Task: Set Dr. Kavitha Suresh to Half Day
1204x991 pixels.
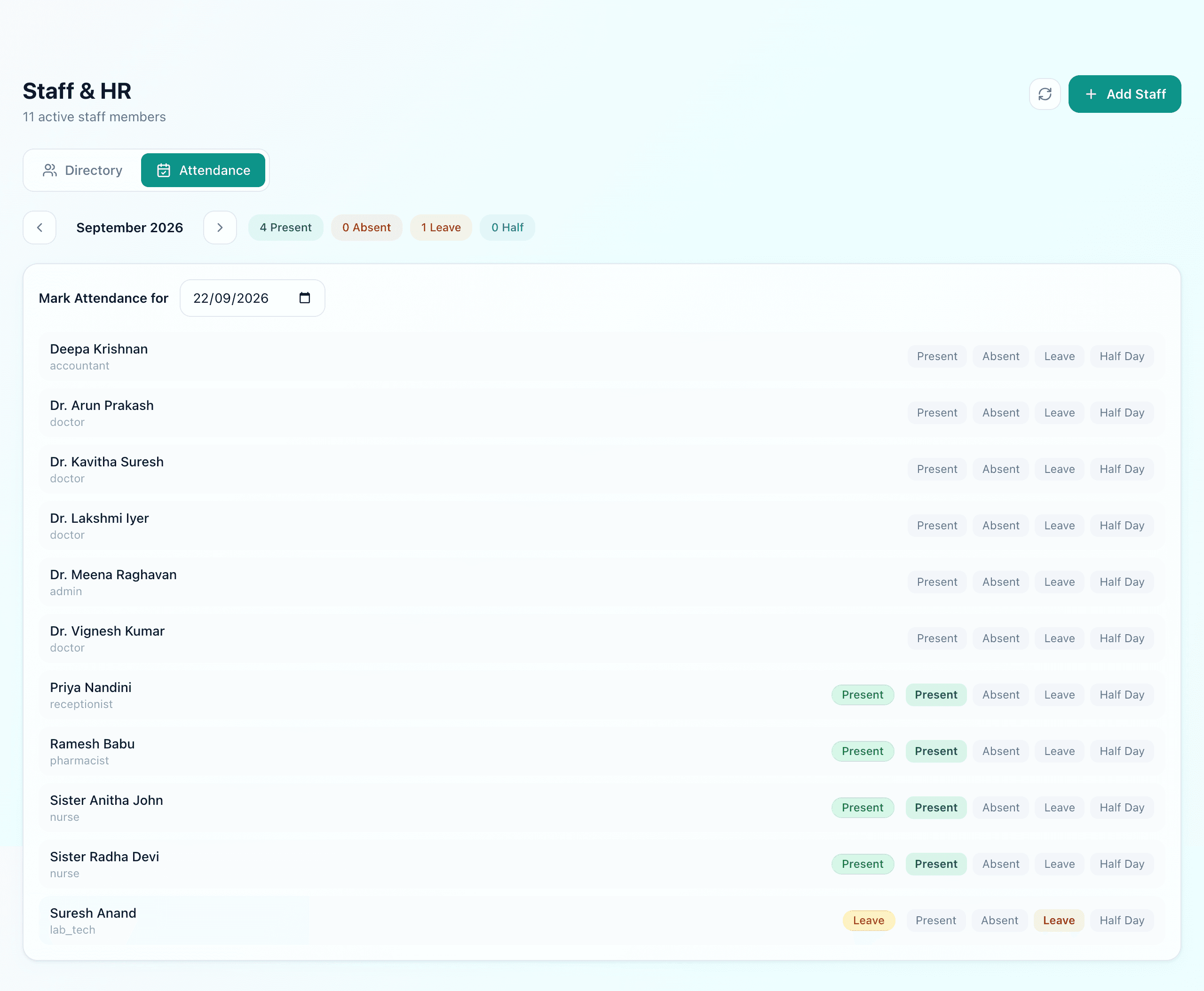Action: (x=1122, y=469)
